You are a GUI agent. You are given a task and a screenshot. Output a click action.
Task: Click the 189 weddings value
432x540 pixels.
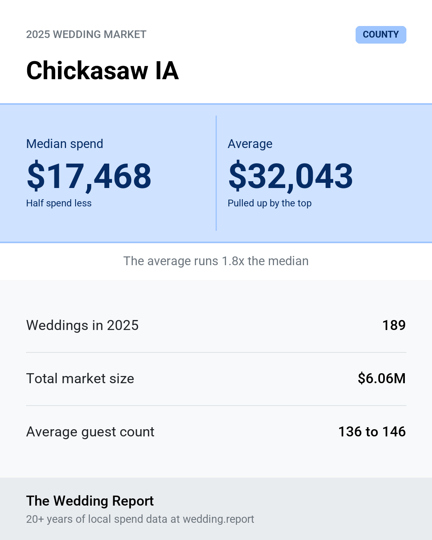coord(394,325)
